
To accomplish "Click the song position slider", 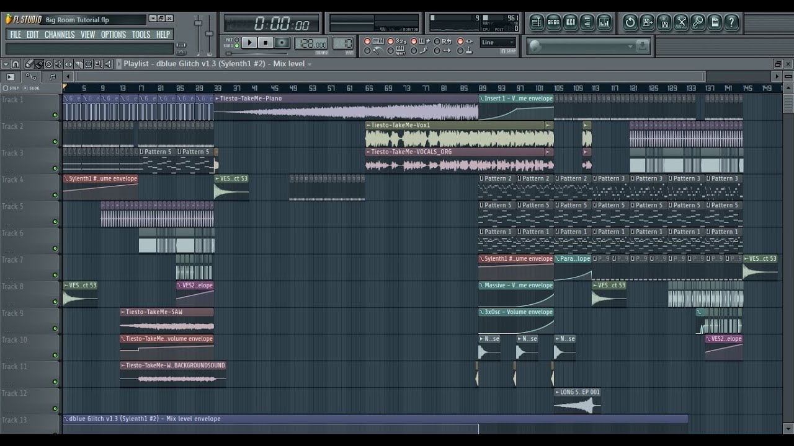I will [x=257, y=53].
